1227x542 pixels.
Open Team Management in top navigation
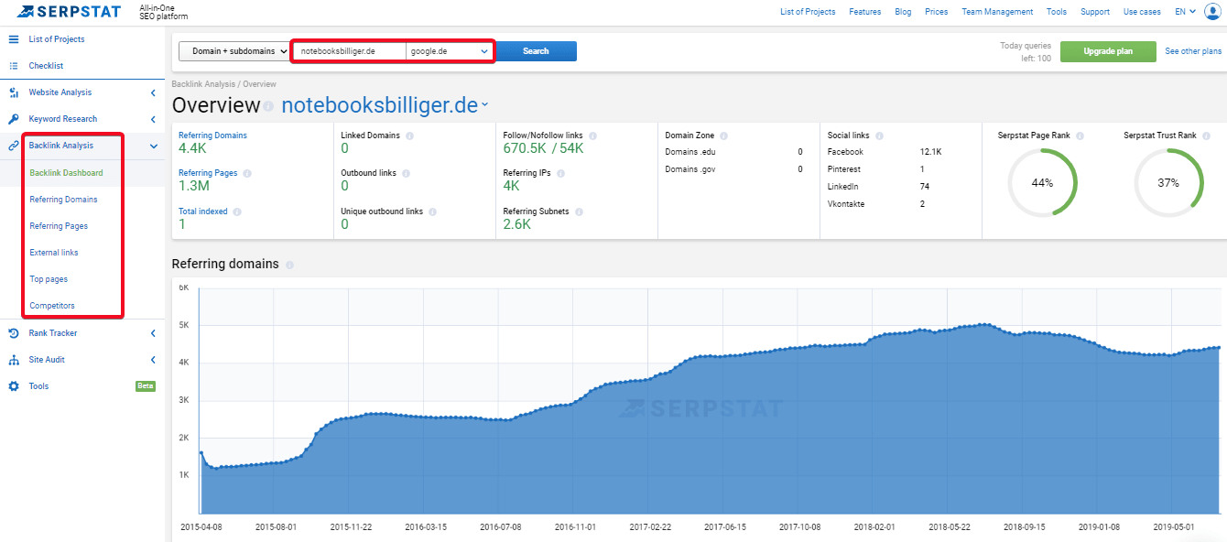pos(997,12)
